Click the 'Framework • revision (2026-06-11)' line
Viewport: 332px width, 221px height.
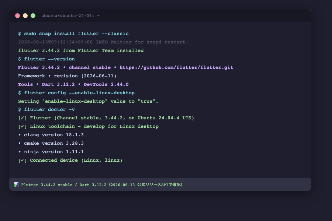coord(67,76)
